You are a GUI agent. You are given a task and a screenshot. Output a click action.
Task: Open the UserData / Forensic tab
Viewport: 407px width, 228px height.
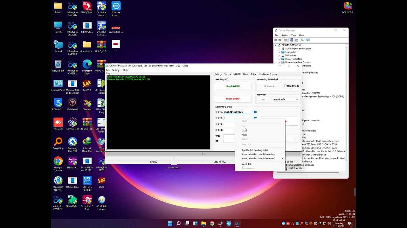pyautogui.click(x=268, y=74)
